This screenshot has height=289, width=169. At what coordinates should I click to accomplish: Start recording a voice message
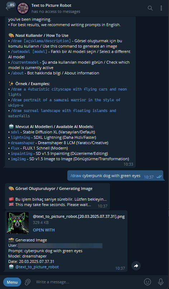(160, 282)
